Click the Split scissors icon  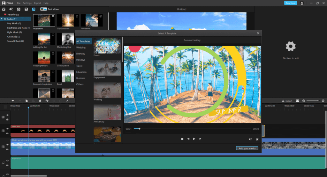(47, 101)
